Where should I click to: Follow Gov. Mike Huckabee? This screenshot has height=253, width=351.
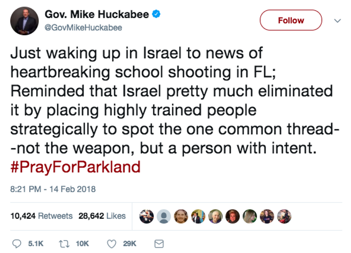click(x=291, y=20)
